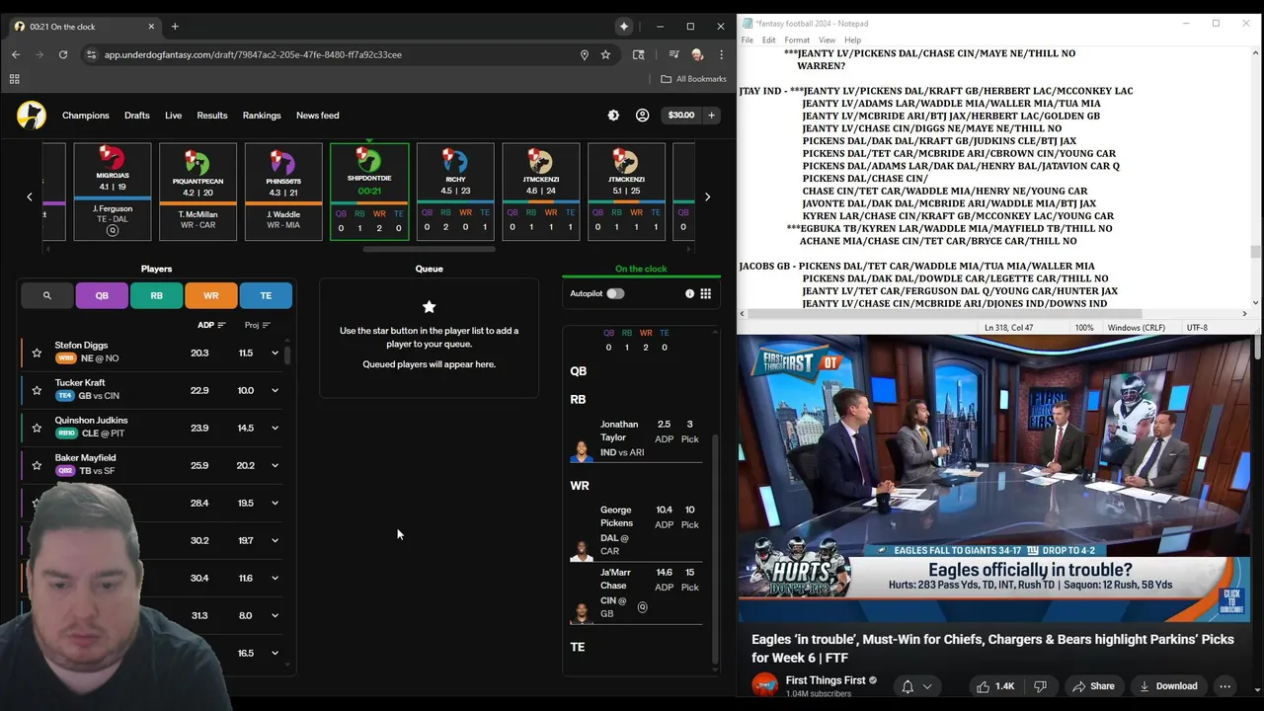Screen dimensions: 1264x711
Task: Expand Quinshon Judkins player details
Action: point(275,428)
